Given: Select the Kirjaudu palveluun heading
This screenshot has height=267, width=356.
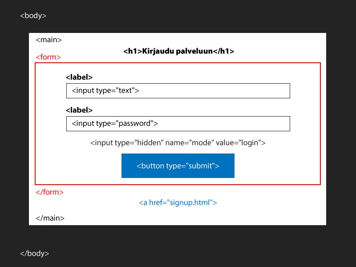Looking at the screenshot, I should 178,51.
